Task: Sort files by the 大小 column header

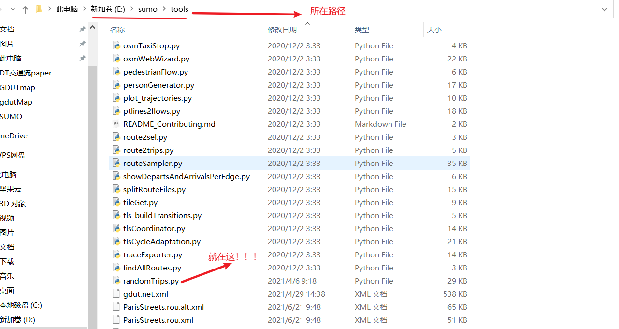Action: [x=434, y=30]
